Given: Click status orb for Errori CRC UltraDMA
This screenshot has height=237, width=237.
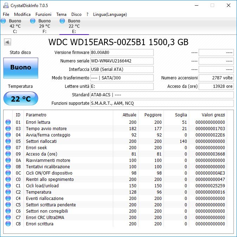Looking at the screenshot, I should point(8,218).
